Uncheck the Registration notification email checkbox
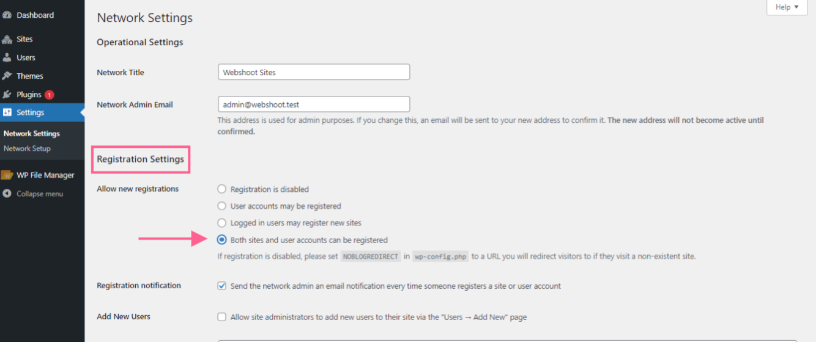Image resolution: width=816 pixels, height=342 pixels. coord(222,286)
